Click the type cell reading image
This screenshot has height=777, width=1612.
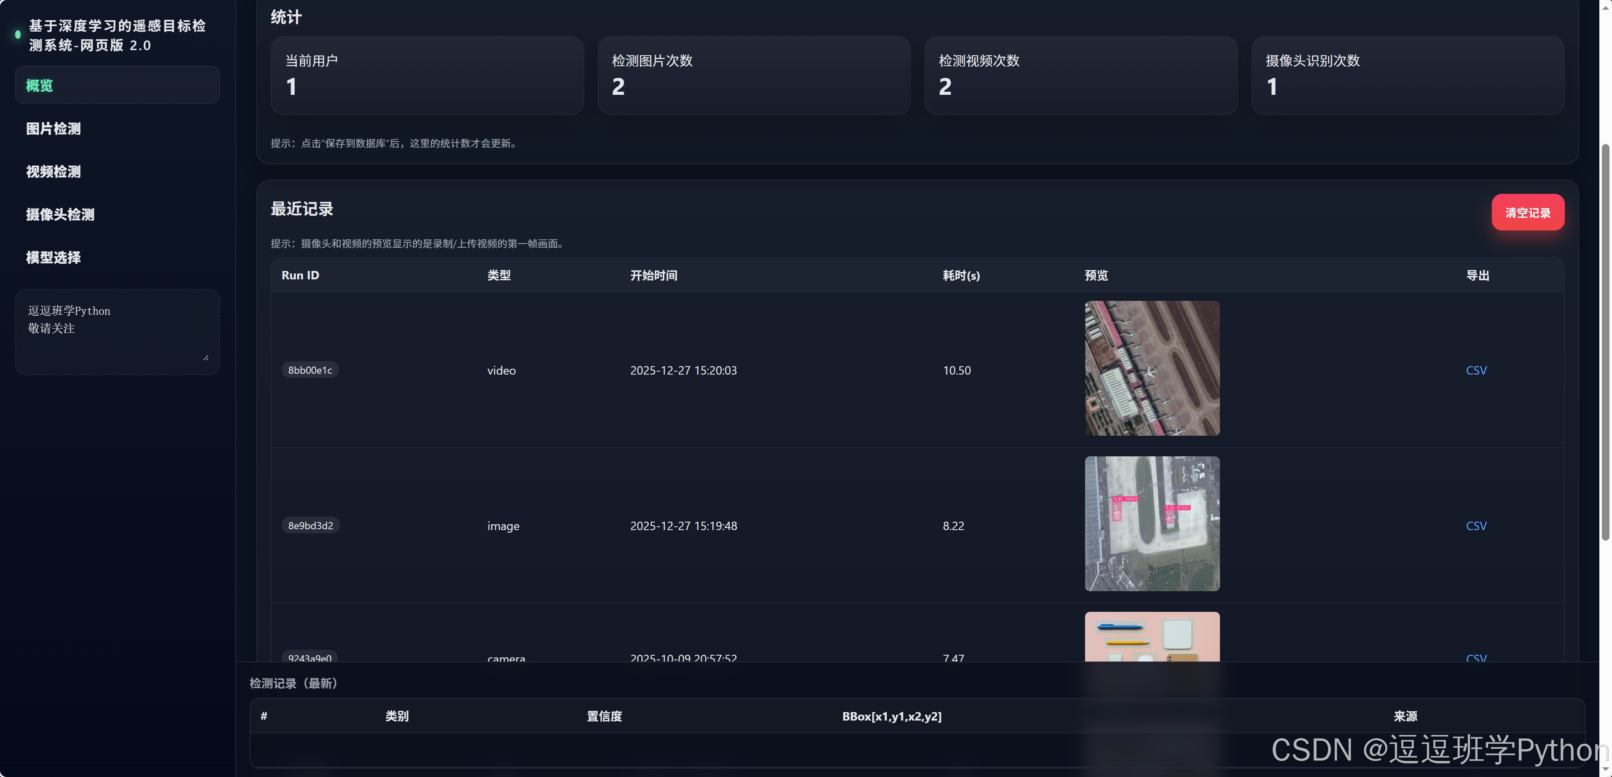[503, 526]
